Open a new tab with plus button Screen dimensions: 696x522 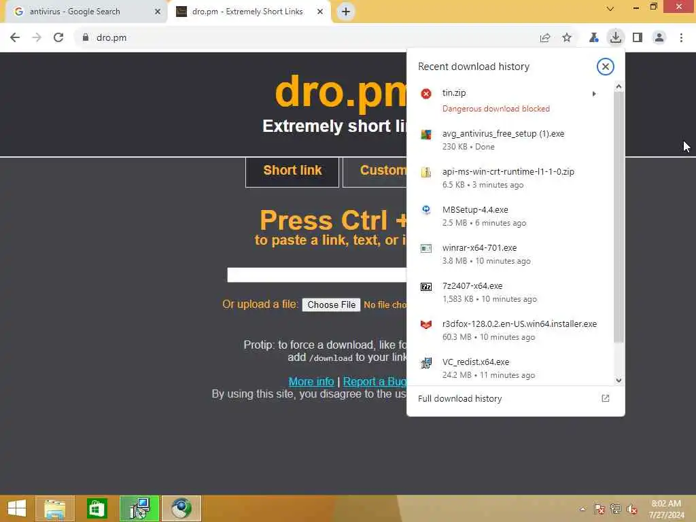click(x=346, y=12)
